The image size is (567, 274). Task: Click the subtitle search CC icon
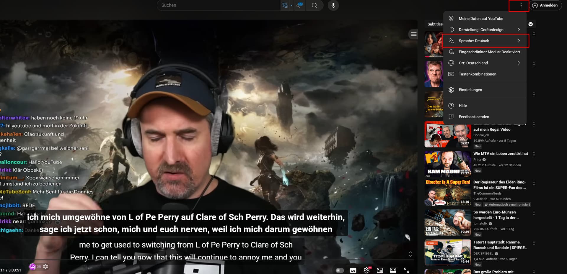[x=299, y=5]
